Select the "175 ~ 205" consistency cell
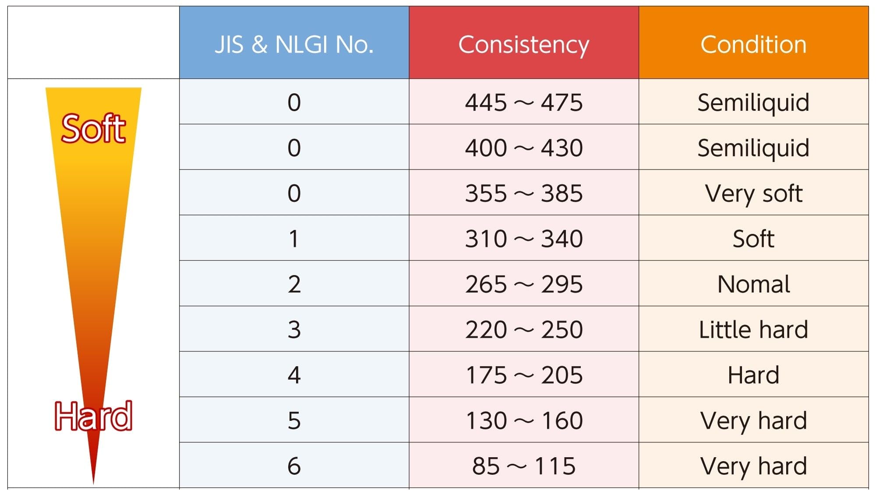Screen dimensions: 876x494 click(523, 375)
